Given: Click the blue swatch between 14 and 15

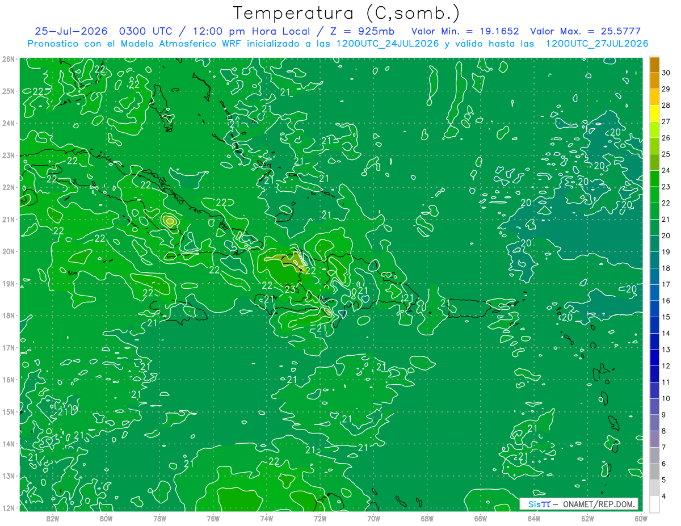Looking at the screenshot, I should [654, 325].
